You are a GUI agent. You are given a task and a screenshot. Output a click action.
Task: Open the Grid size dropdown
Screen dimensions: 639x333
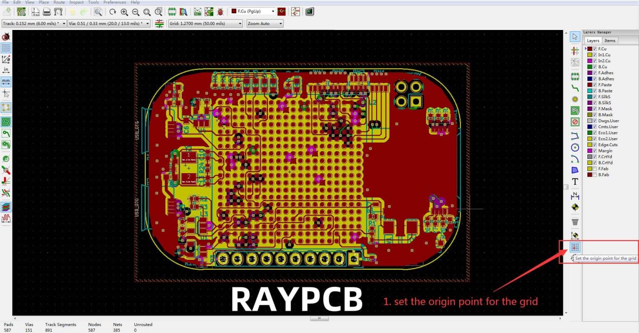tap(239, 23)
